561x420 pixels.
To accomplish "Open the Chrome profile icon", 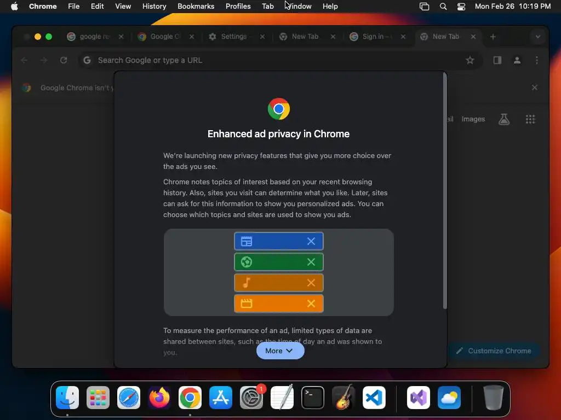I will pos(517,60).
